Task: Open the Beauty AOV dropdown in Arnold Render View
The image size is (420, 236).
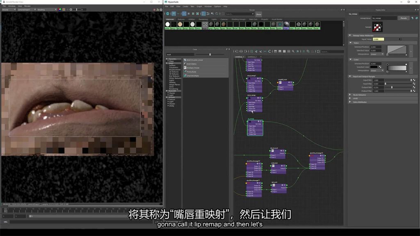Action: (x=9, y=10)
